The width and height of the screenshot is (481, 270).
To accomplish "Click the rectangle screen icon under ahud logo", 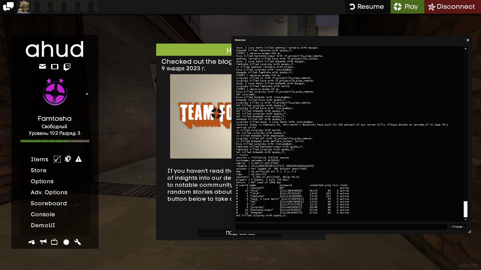I will 55,66.
